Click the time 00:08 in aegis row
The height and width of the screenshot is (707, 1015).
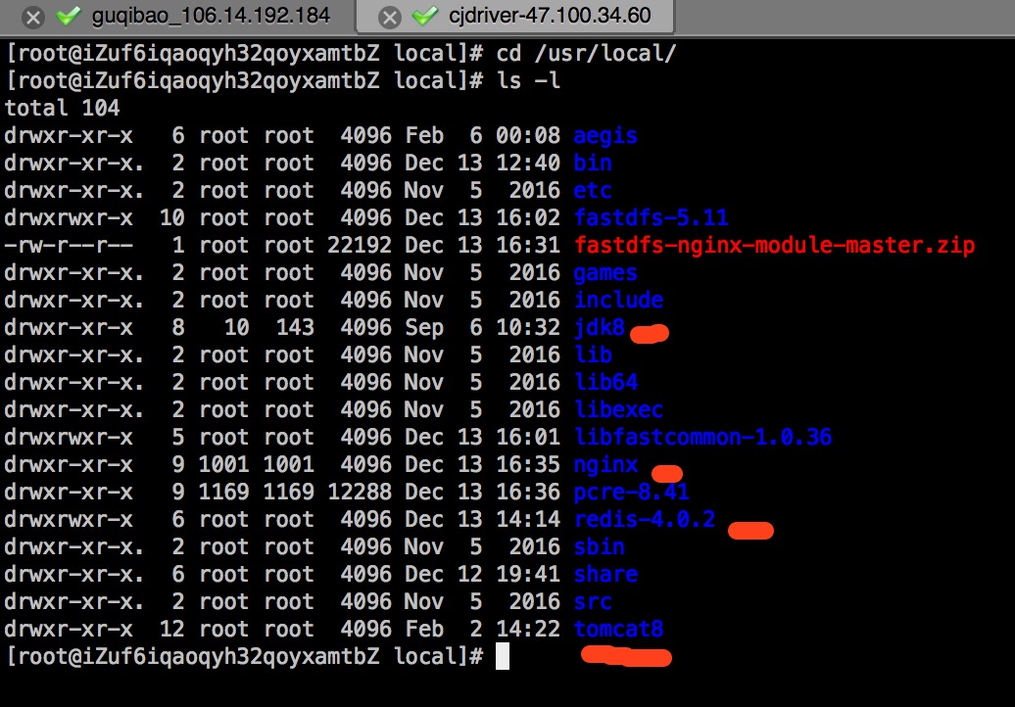click(527, 135)
